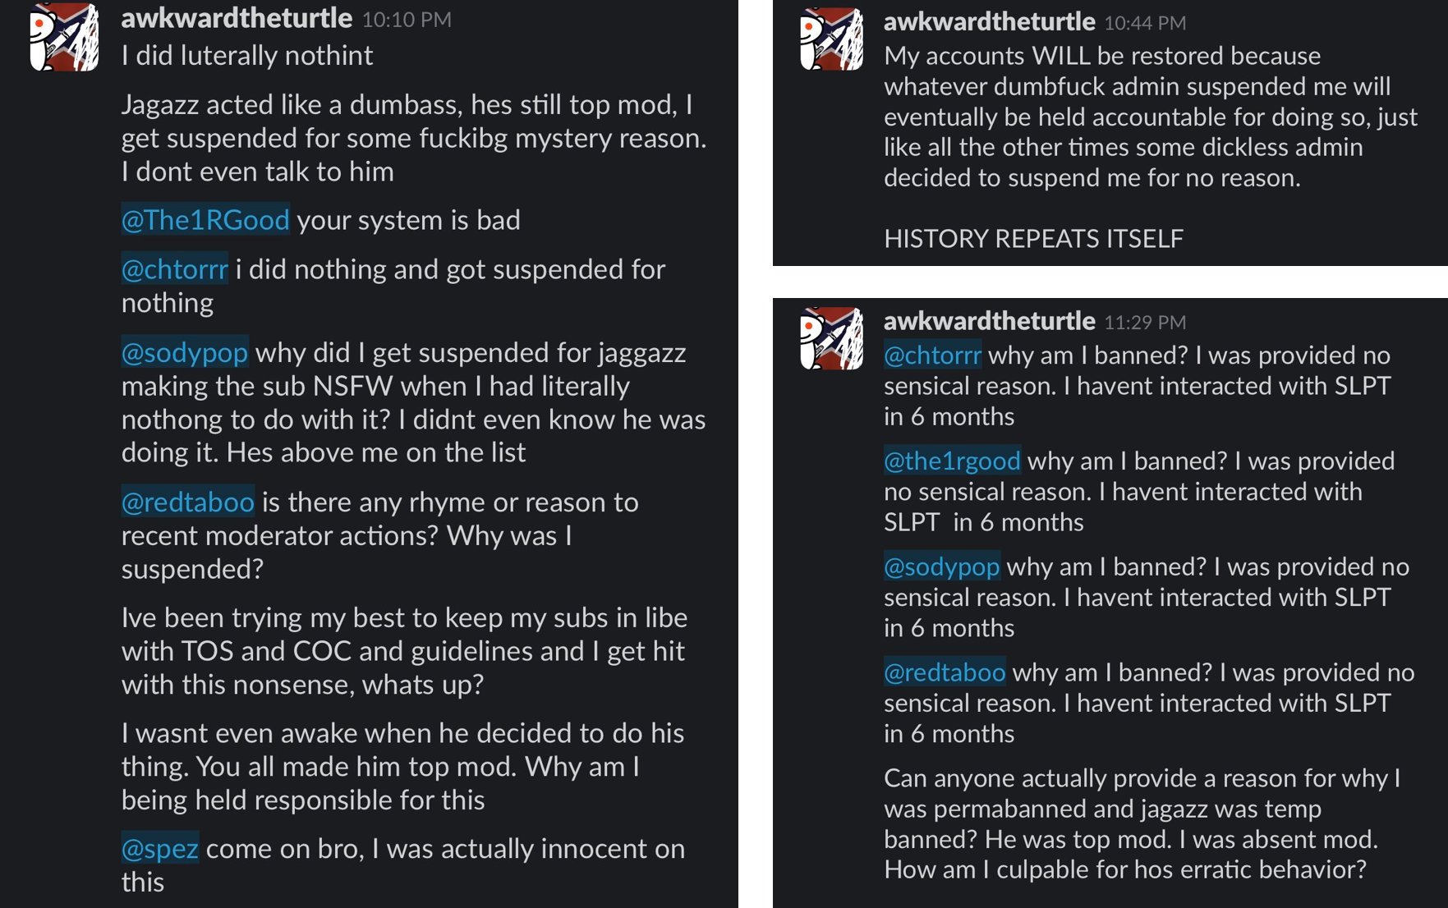Click awkwardtheturtle's avatar on the 11:29 PM message
The height and width of the screenshot is (908, 1448).
point(831,338)
